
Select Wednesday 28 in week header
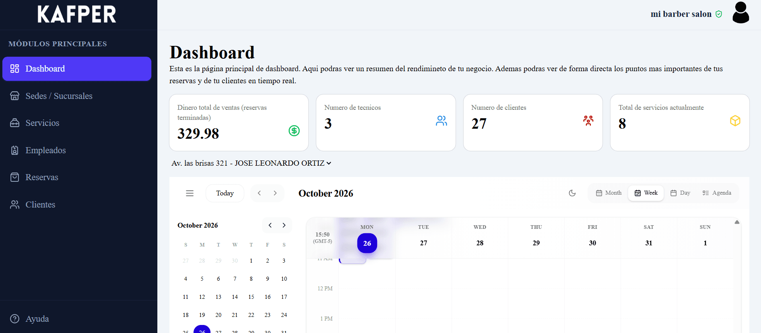click(480, 243)
